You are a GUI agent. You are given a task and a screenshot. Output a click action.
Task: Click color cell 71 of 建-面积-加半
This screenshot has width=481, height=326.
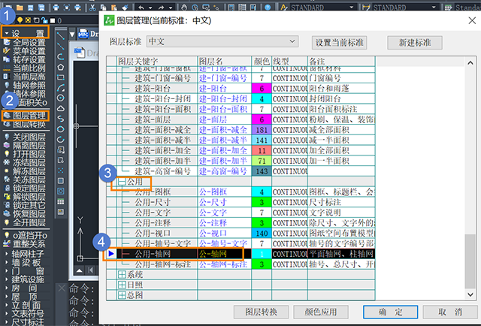(262, 161)
